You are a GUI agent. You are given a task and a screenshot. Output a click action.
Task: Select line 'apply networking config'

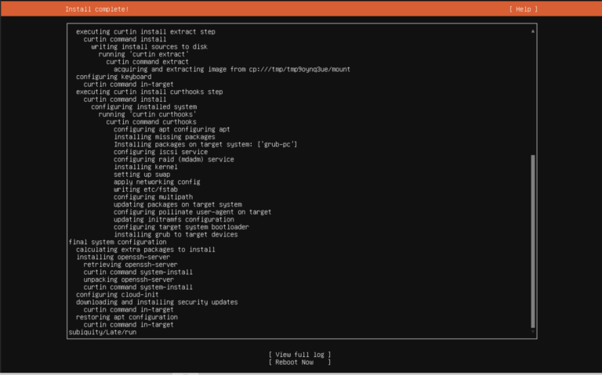[157, 182]
